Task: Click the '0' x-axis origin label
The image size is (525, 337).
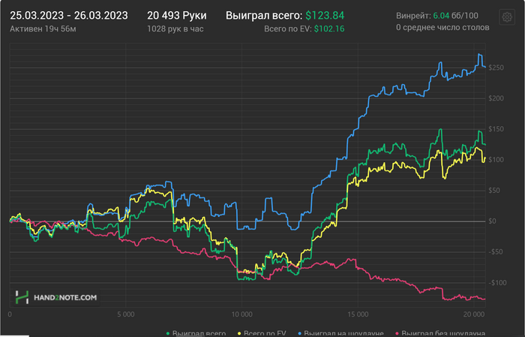Action: (10, 314)
